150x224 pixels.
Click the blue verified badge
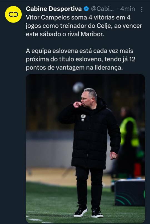[x=86, y=9]
